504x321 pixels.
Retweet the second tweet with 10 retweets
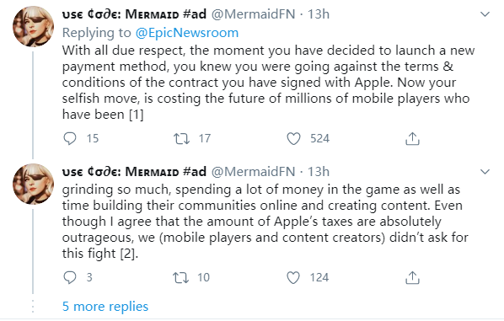click(x=180, y=278)
